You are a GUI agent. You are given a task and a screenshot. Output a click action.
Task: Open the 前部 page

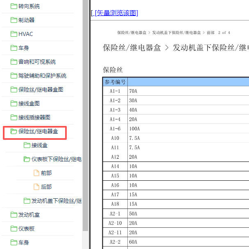(x=46, y=173)
